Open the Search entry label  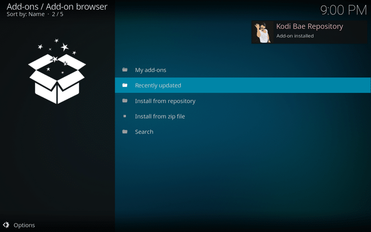tap(144, 132)
